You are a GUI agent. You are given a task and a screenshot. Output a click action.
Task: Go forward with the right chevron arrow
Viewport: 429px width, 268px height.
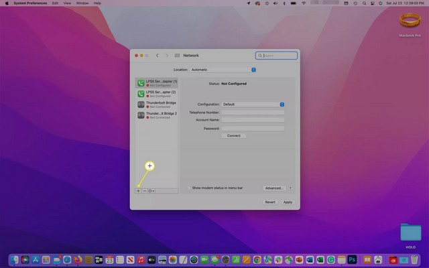point(167,56)
